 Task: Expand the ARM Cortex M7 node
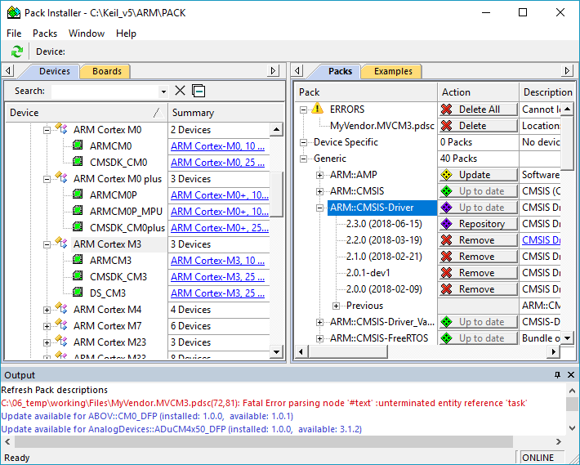pyautogui.click(x=47, y=326)
